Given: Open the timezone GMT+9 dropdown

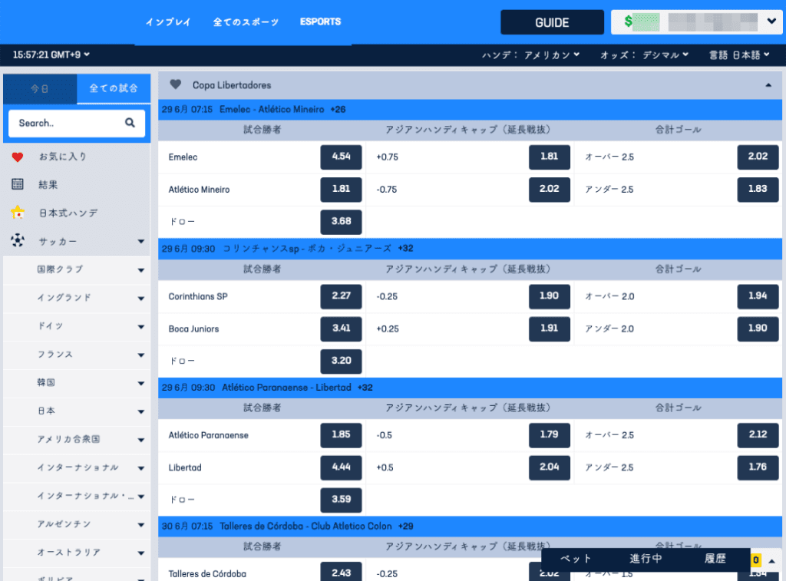Looking at the screenshot, I should 51,54.
